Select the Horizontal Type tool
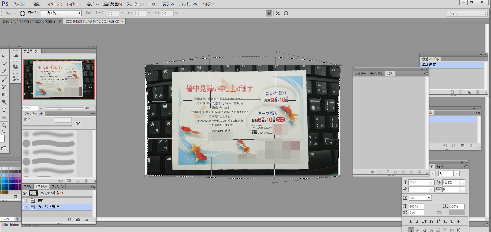Viewport: 491px width, 232px height. 4,110
